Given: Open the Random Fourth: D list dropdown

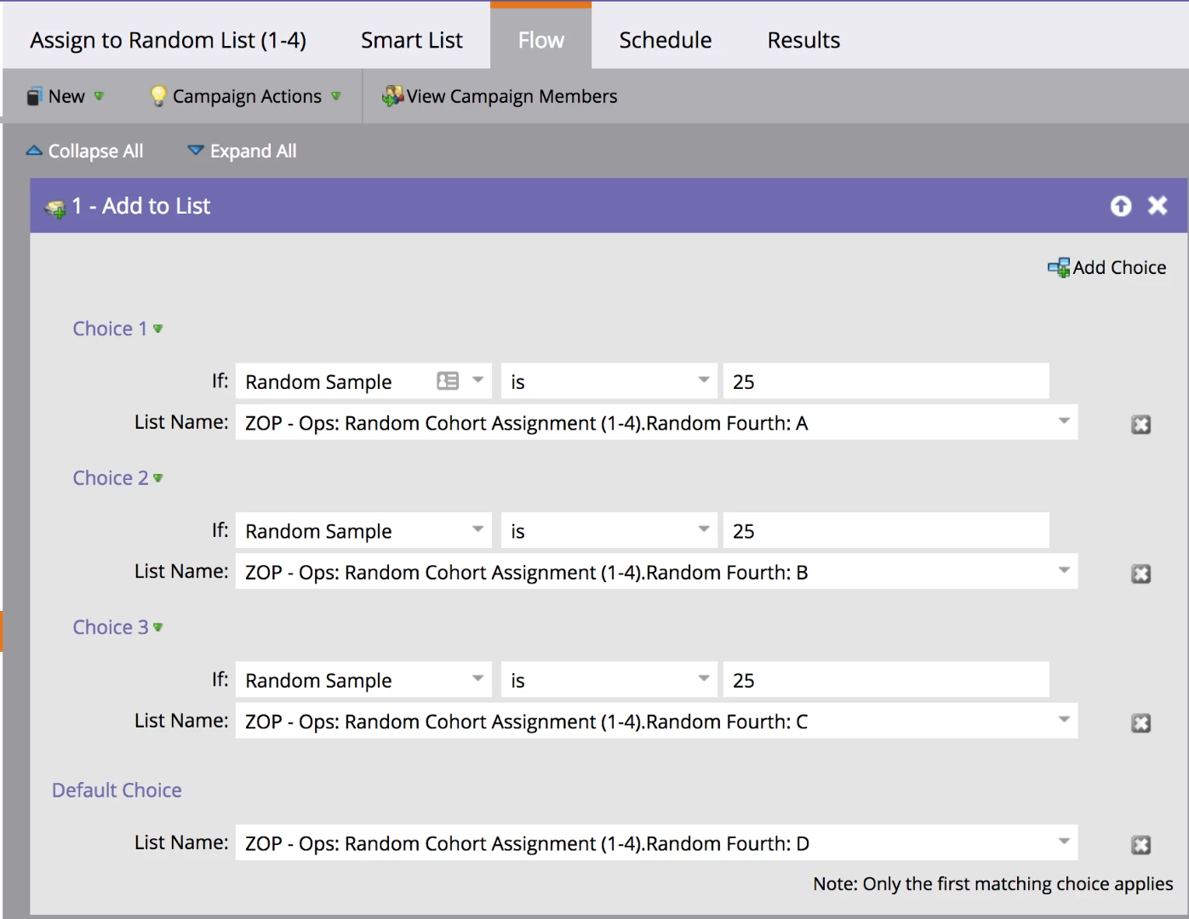Looking at the screenshot, I should pyautogui.click(x=656, y=842).
